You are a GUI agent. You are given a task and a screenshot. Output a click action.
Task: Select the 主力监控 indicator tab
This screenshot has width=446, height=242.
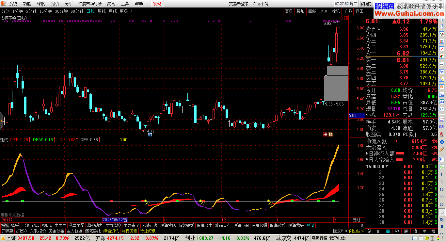tap(113, 225)
